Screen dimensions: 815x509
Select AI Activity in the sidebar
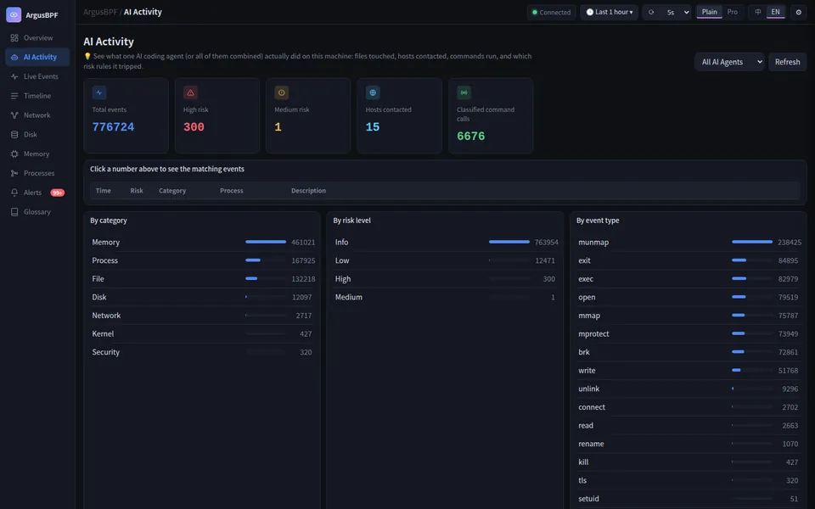point(37,57)
